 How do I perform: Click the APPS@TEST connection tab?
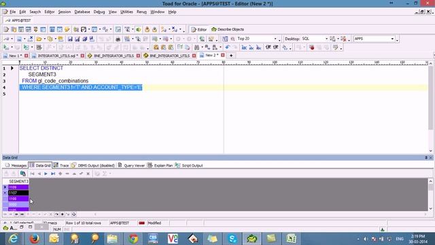click(18, 20)
